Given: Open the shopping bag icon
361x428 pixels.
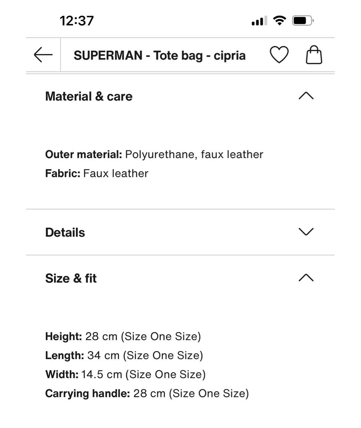Looking at the screenshot, I should click(314, 55).
